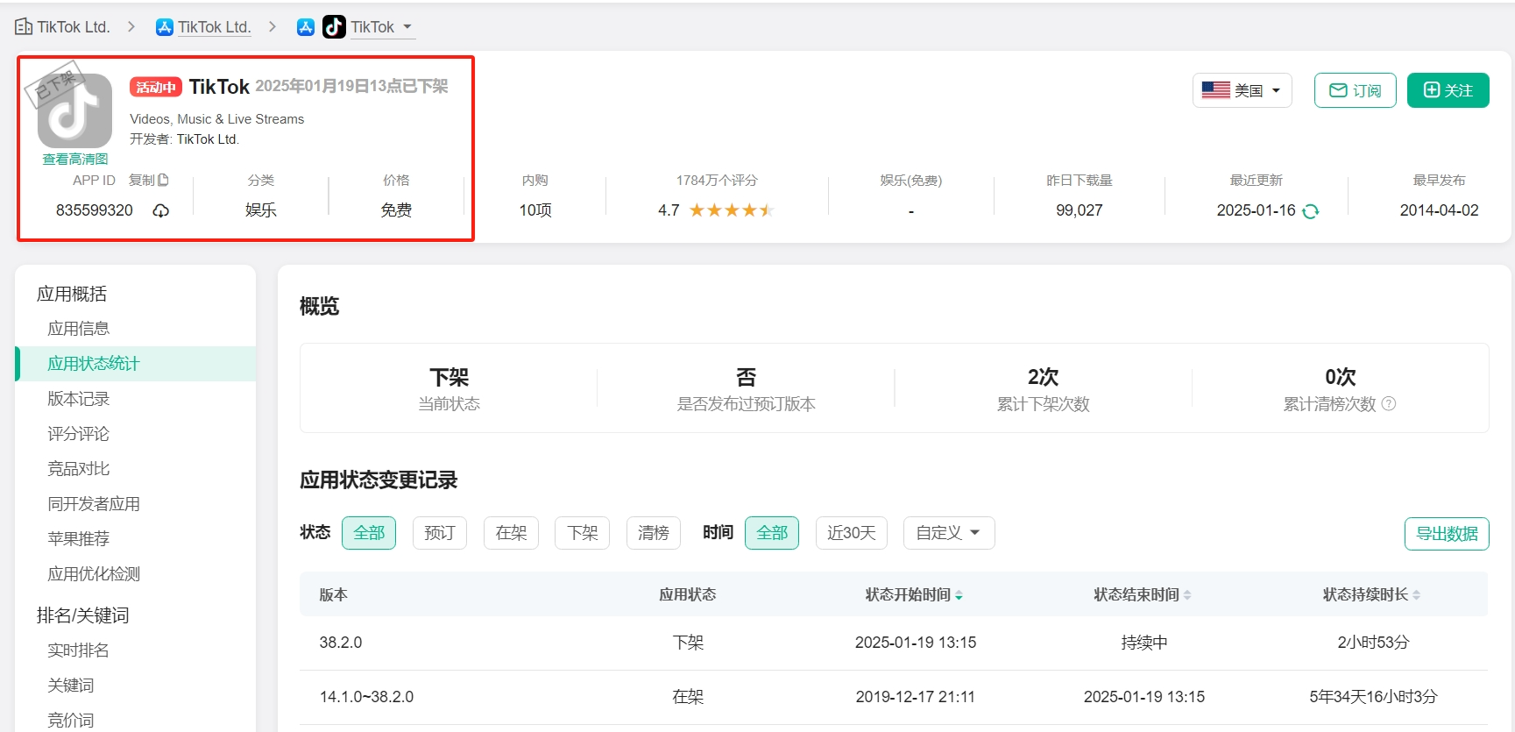The width and height of the screenshot is (1515, 732).
Task: Select the 全部 status filter
Action: point(369,533)
